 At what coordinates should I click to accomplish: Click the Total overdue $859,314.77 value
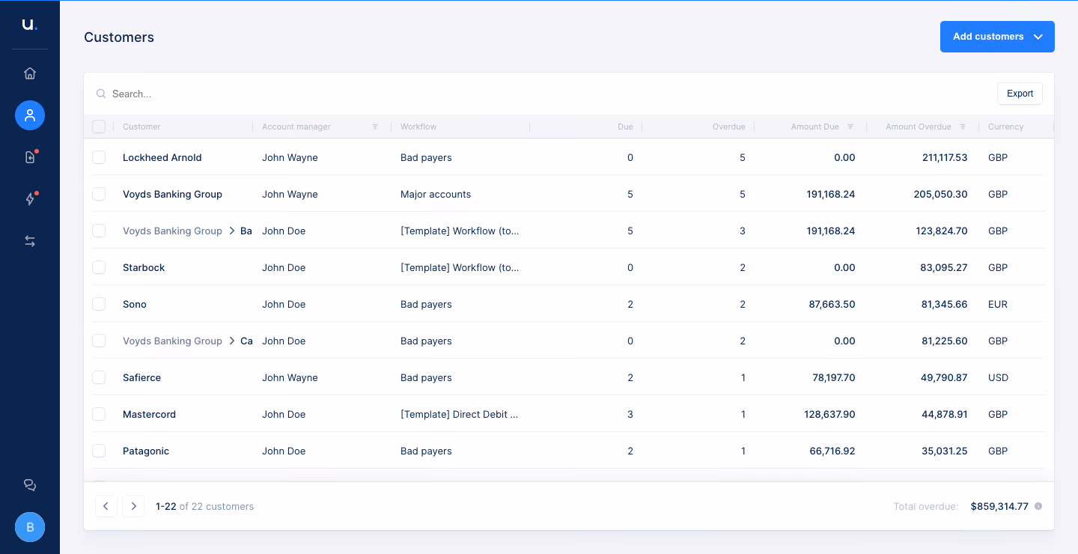point(999,506)
